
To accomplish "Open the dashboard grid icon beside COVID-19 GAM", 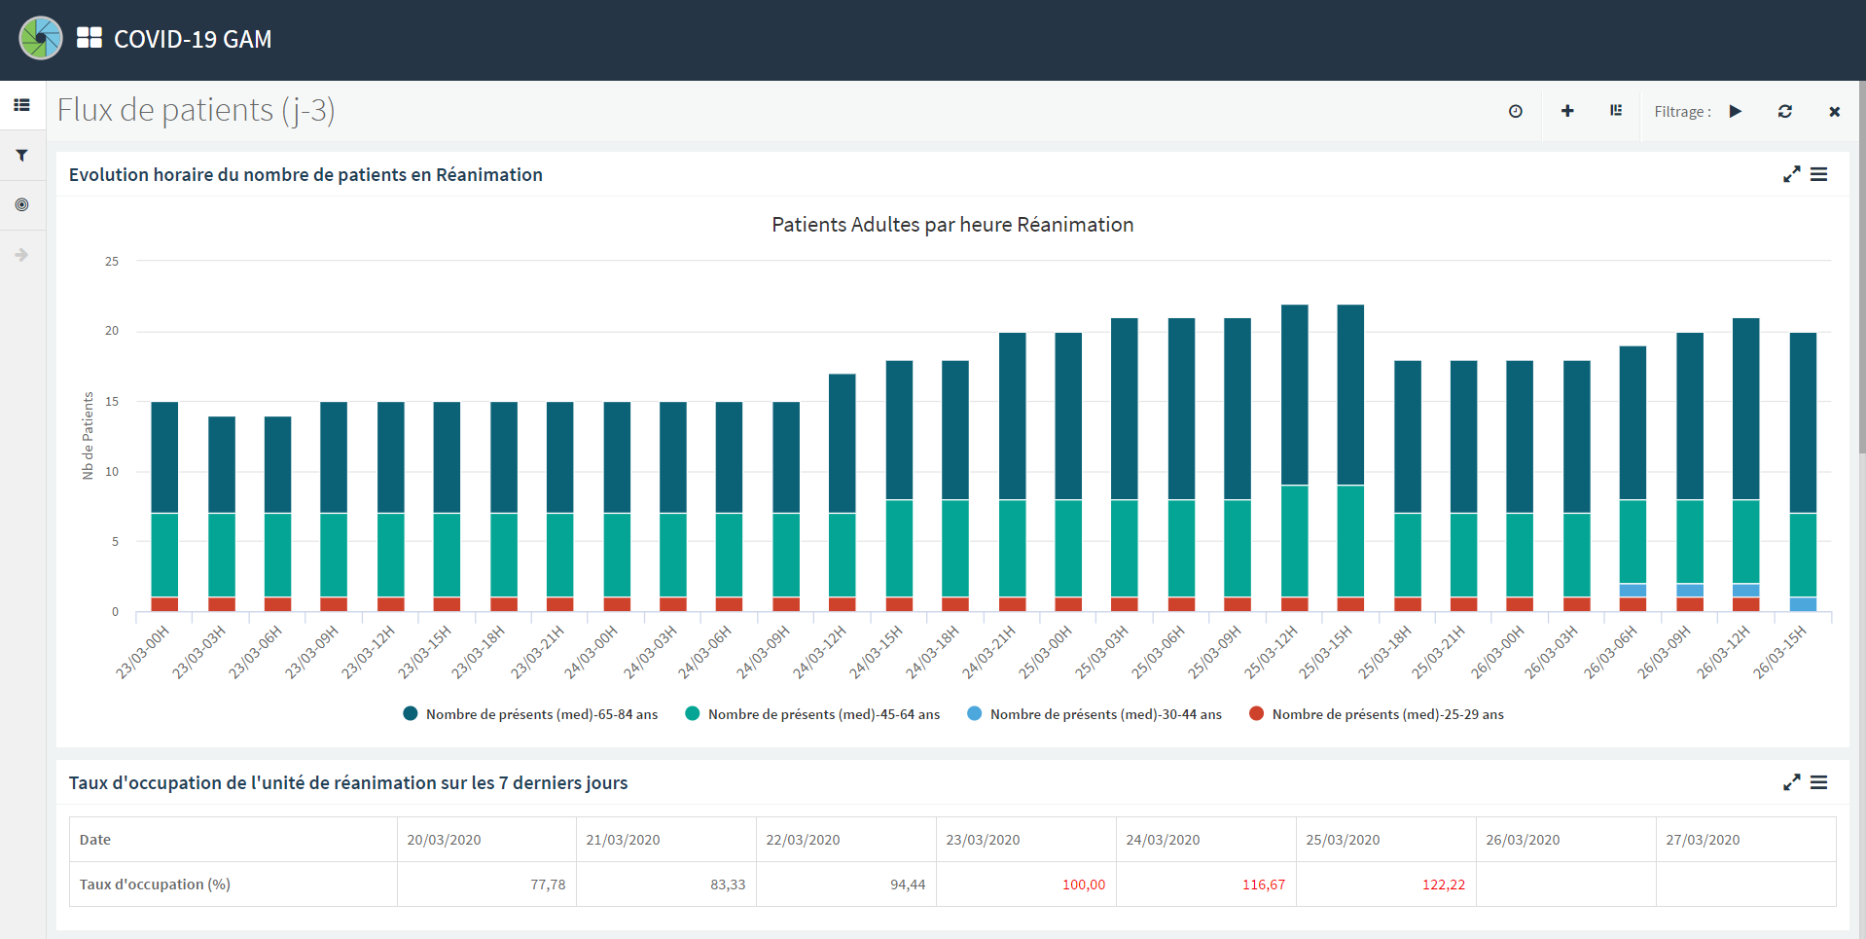I will 90,38.
